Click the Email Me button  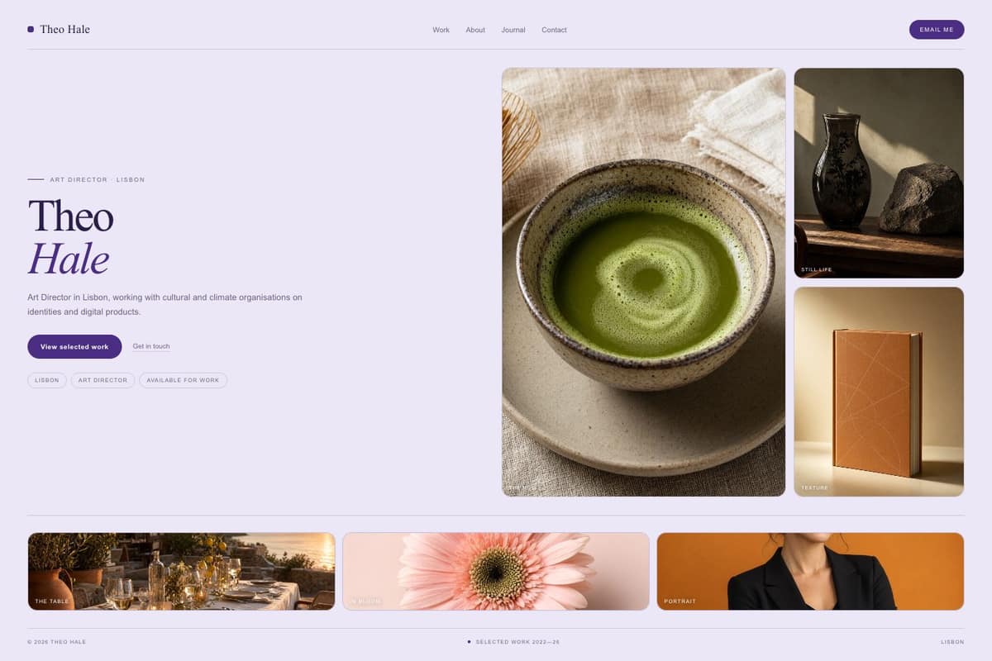click(x=937, y=30)
